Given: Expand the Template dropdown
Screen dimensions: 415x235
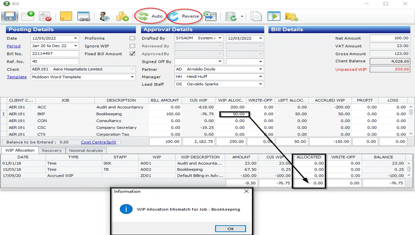Looking at the screenshot, I should tap(132, 77).
